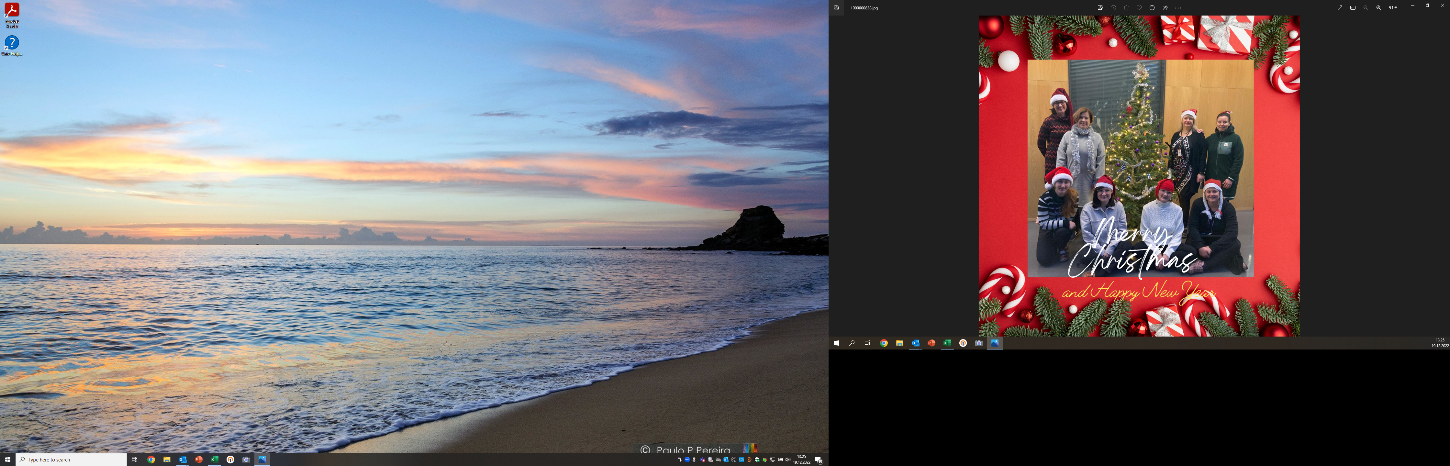This screenshot has width=1450, height=466.
Task: Click the share icon in Photos toolbar
Action: [1165, 8]
